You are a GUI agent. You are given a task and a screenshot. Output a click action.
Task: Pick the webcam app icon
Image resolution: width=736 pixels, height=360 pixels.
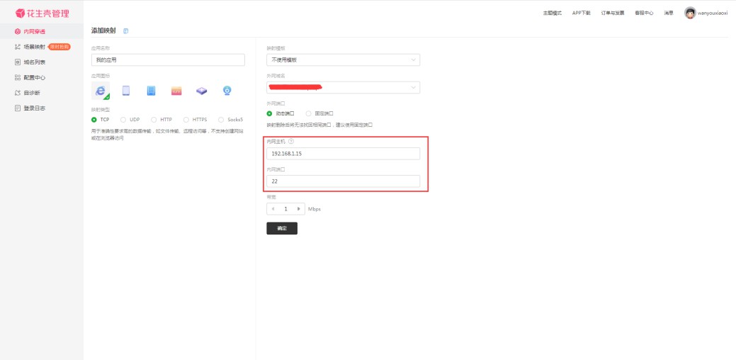tap(227, 90)
